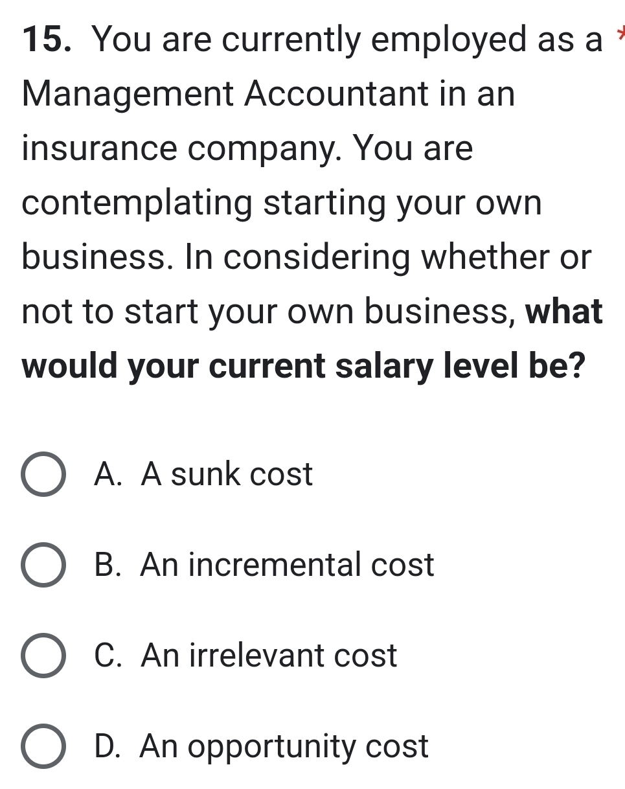Click the bold 'what would your current salary level be?' text
This screenshot has height=789, width=625.
(x=304, y=340)
